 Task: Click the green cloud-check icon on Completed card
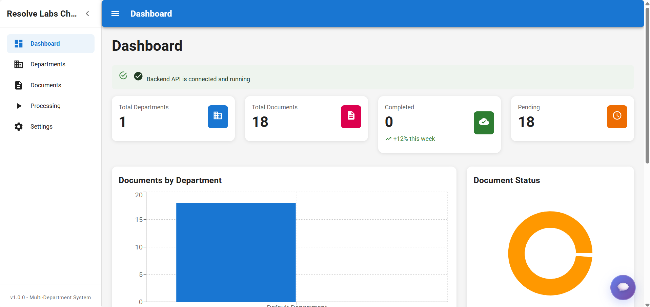[x=484, y=123]
